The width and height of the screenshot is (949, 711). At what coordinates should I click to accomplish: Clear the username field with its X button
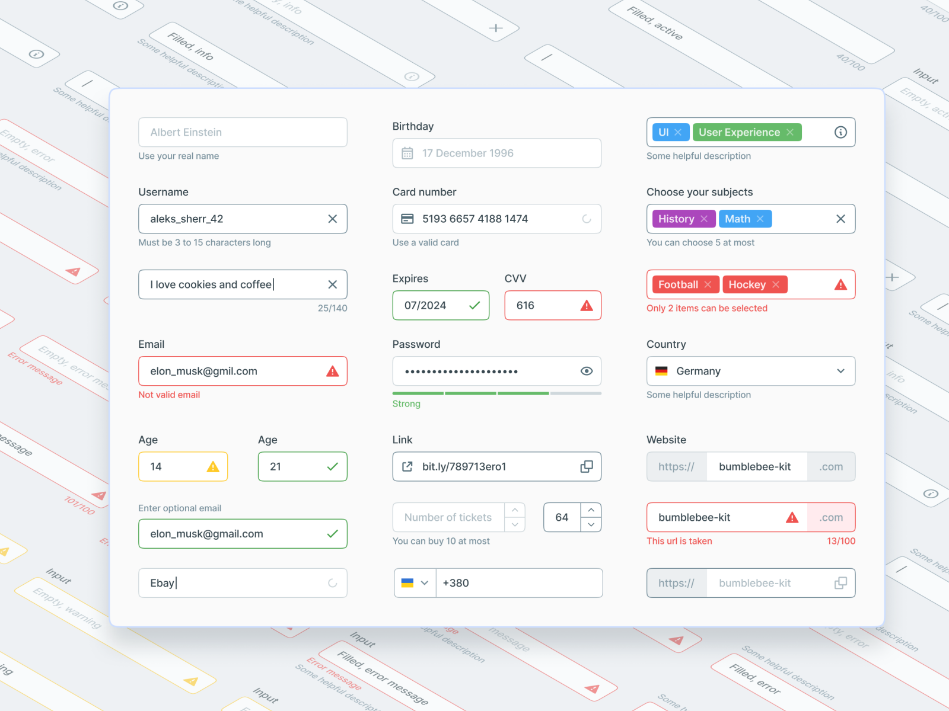(x=332, y=219)
